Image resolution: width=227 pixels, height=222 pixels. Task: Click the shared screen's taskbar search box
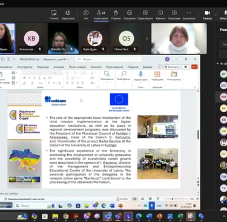click(x=29, y=206)
